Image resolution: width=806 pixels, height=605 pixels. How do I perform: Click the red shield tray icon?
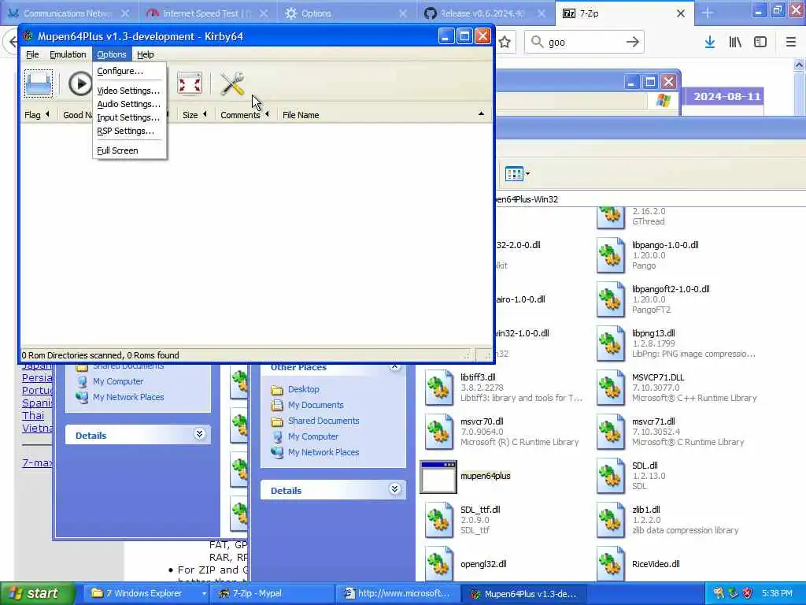pyautogui.click(x=748, y=593)
